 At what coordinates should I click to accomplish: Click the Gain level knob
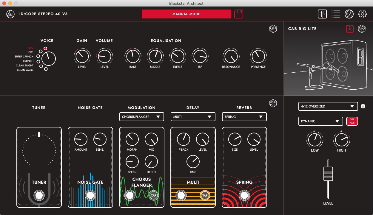82,56
